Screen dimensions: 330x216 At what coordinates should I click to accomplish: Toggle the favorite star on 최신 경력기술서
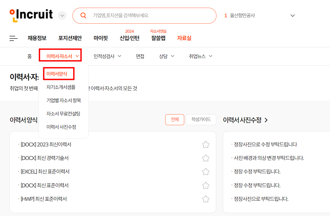(x=206, y=158)
